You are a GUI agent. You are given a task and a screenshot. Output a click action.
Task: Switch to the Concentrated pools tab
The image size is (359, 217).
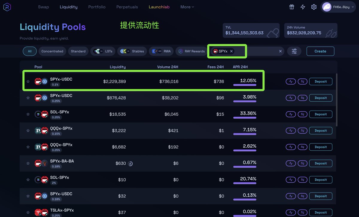point(52,51)
